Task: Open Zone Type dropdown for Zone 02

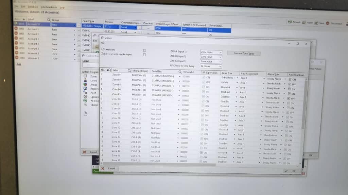Action: tap(237, 83)
